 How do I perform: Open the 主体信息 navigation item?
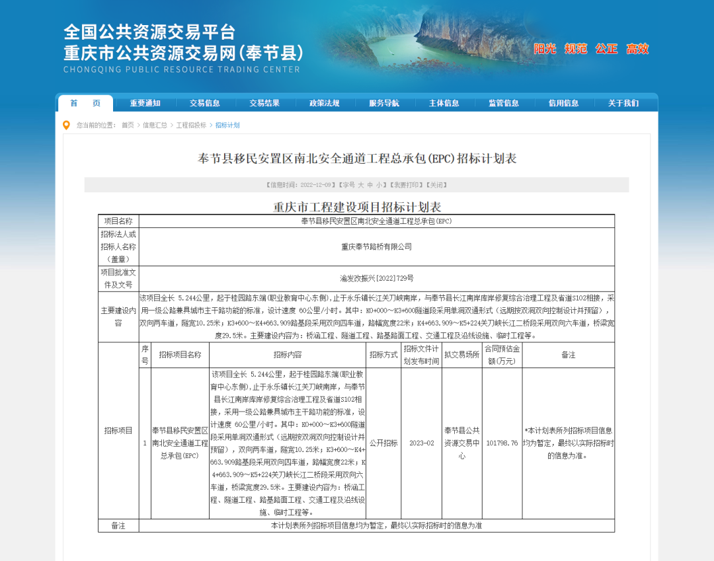(444, 103)
